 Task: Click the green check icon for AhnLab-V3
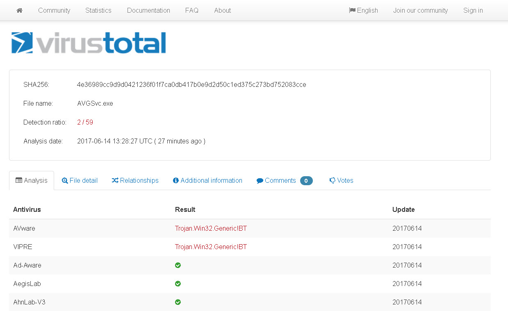coord(178,302)
